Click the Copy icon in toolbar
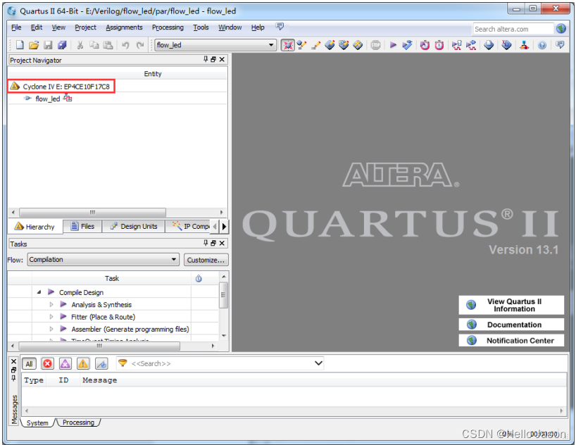The height and width of the screenshot is (445, 576). click(x=94, y=45)
